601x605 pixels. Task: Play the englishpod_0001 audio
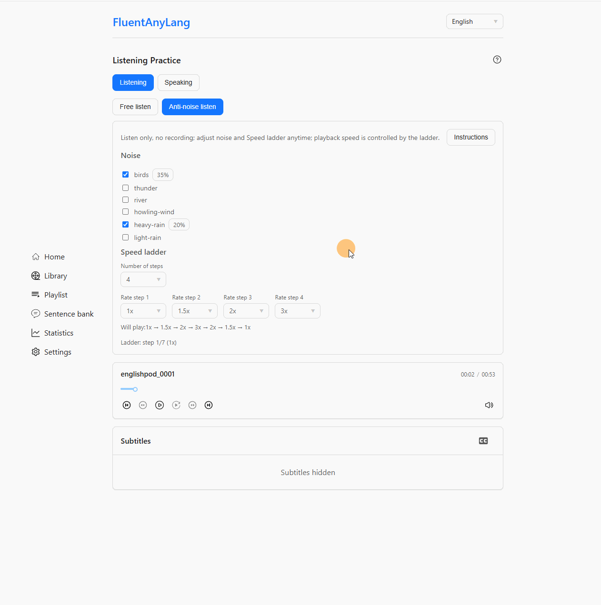(160, 405)
